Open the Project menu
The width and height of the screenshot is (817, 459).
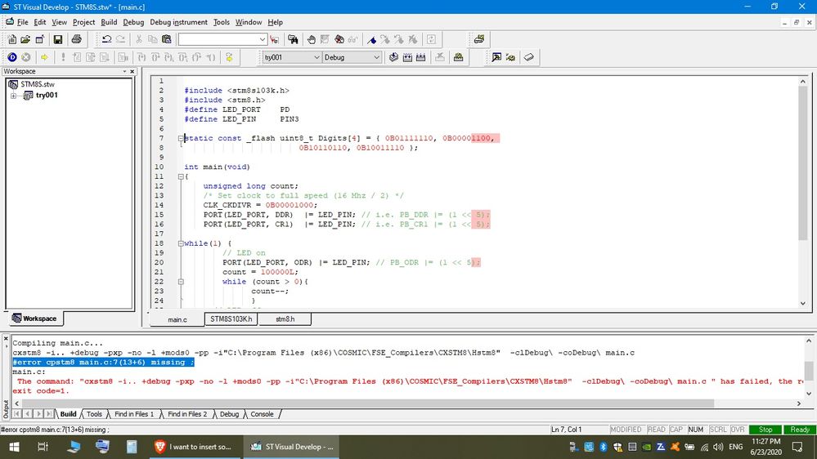pos(83,22)
